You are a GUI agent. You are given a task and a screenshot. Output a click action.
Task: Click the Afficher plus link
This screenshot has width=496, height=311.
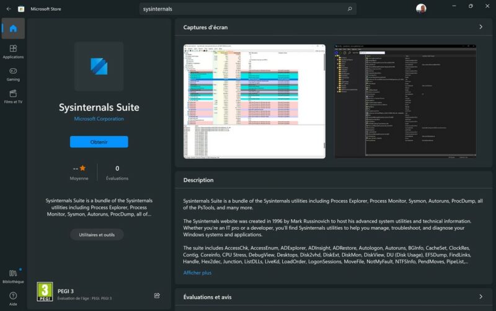pos(197,273)
